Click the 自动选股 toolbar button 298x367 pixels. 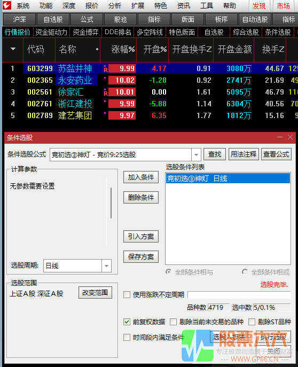(x=255, y=19)
